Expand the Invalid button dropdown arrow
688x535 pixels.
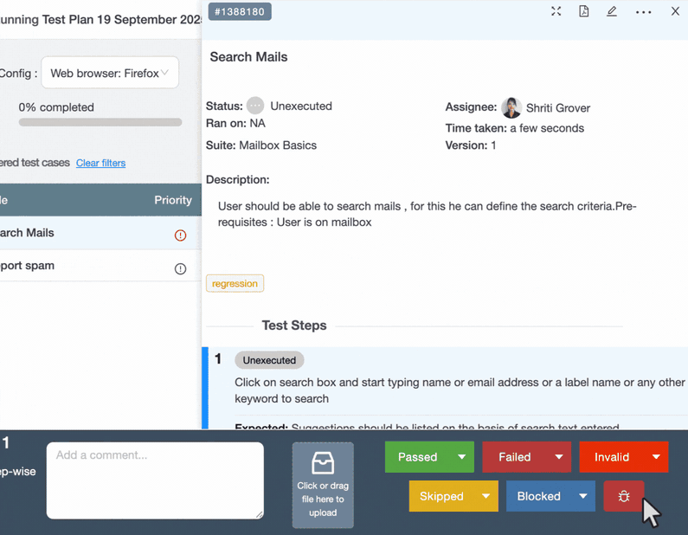tap(656, 457)
